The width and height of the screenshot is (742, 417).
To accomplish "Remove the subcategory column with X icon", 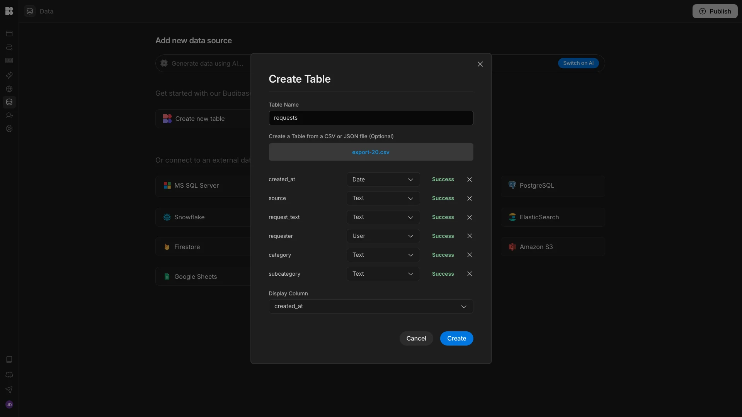I will (470, 274).
